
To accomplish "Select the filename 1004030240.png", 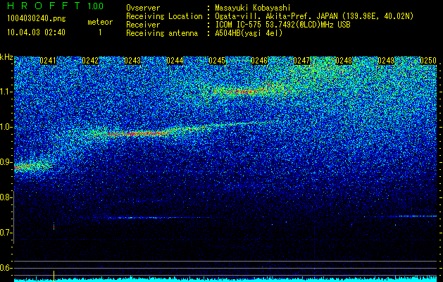I will click(x=37, y=19).
